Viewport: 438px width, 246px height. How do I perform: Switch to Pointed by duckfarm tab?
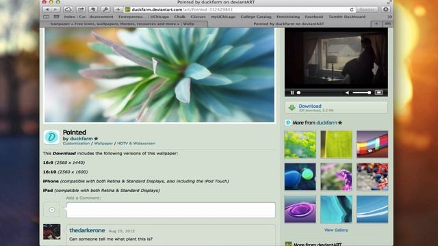pos(289,24)
